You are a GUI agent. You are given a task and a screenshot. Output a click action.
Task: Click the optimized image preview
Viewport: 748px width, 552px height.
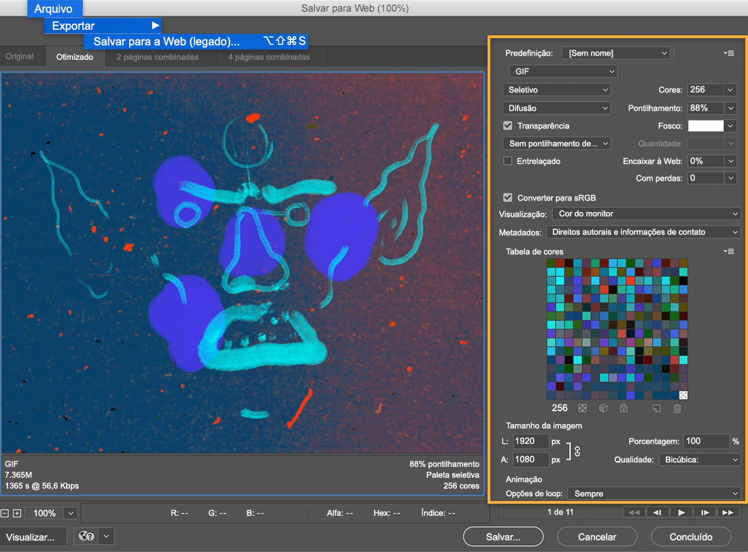pyautogui.click(x=242, y=262)
